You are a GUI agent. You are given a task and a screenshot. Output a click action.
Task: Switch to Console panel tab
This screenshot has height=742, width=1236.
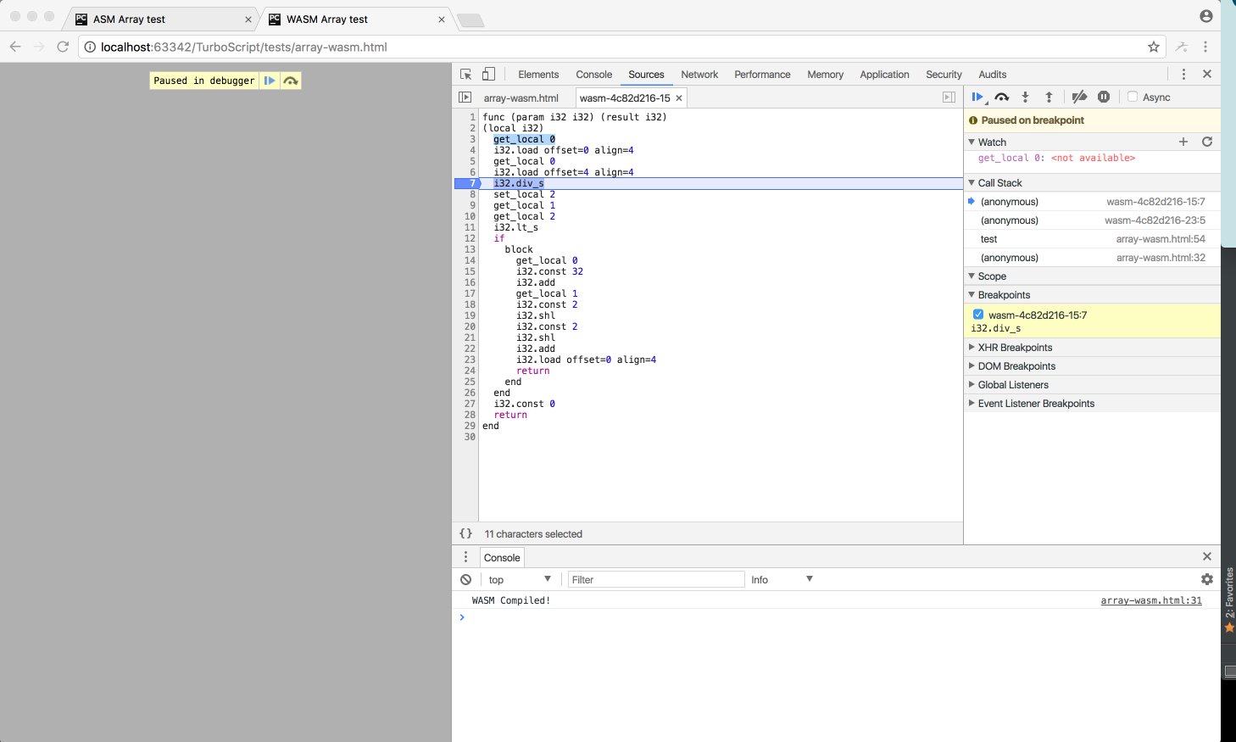pyautogui.click(x=593, y=75)
